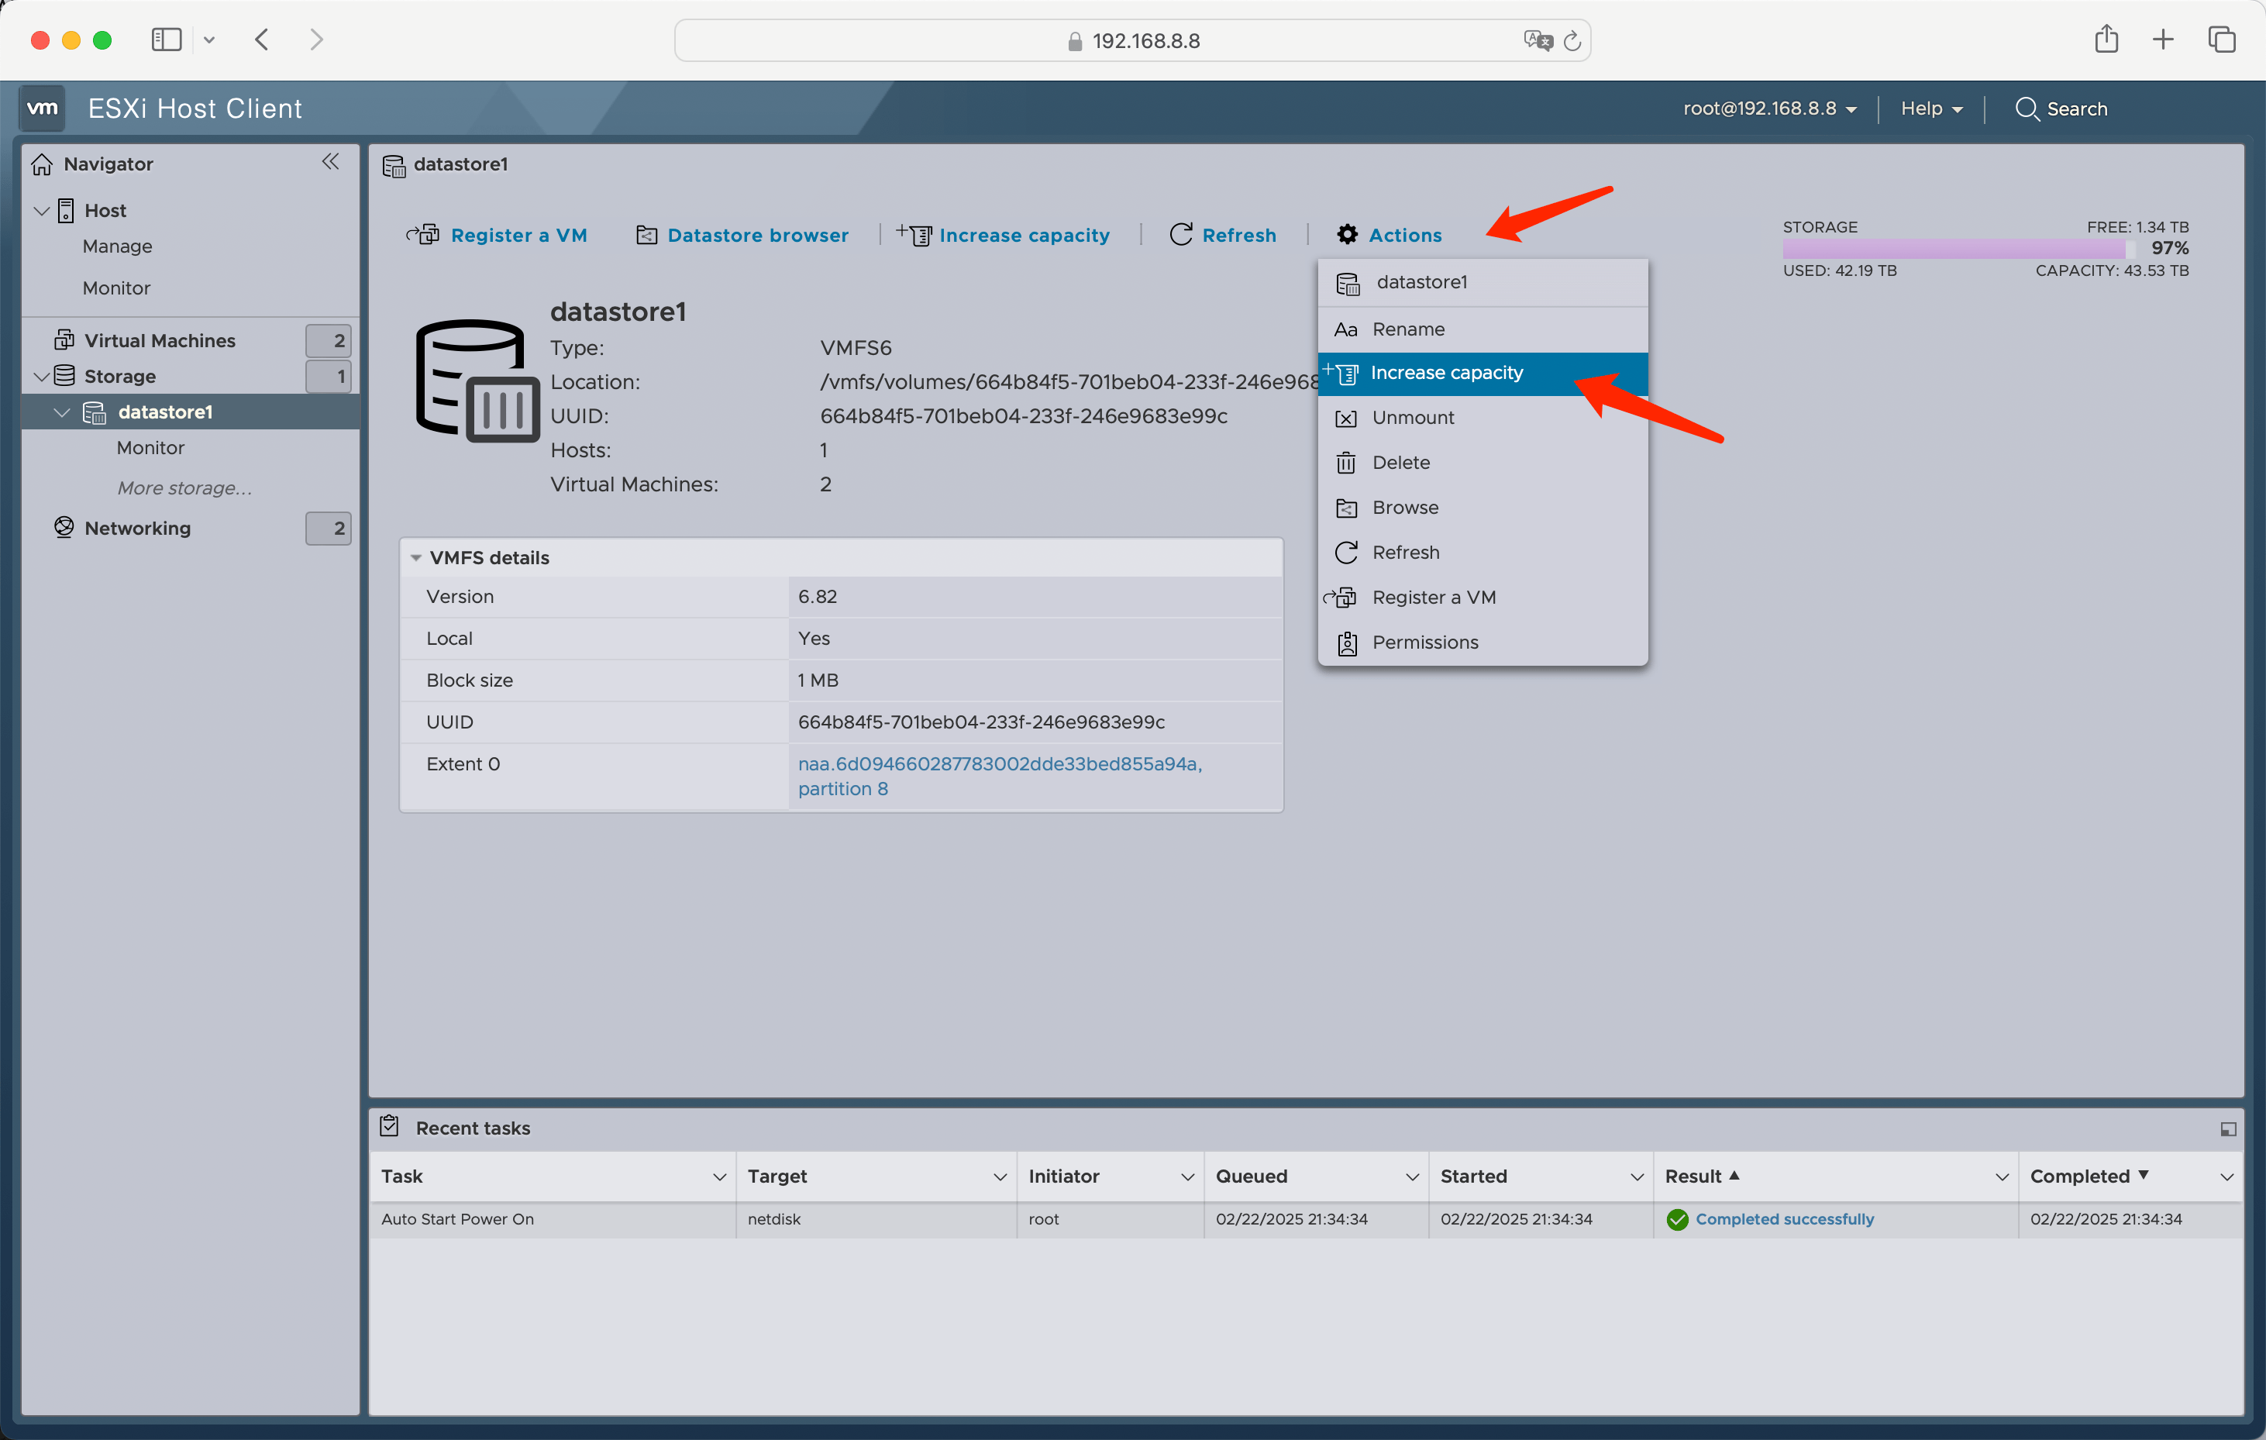The image size is (2266, 1440).
Task: Click the translate icon in address bar
Action: (1538, 40)
